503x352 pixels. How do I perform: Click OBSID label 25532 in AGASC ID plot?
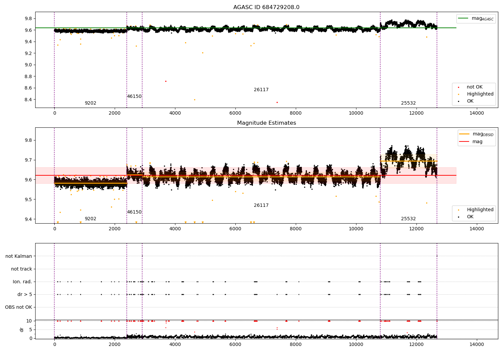pyautogui.click(x=408, y=103)
